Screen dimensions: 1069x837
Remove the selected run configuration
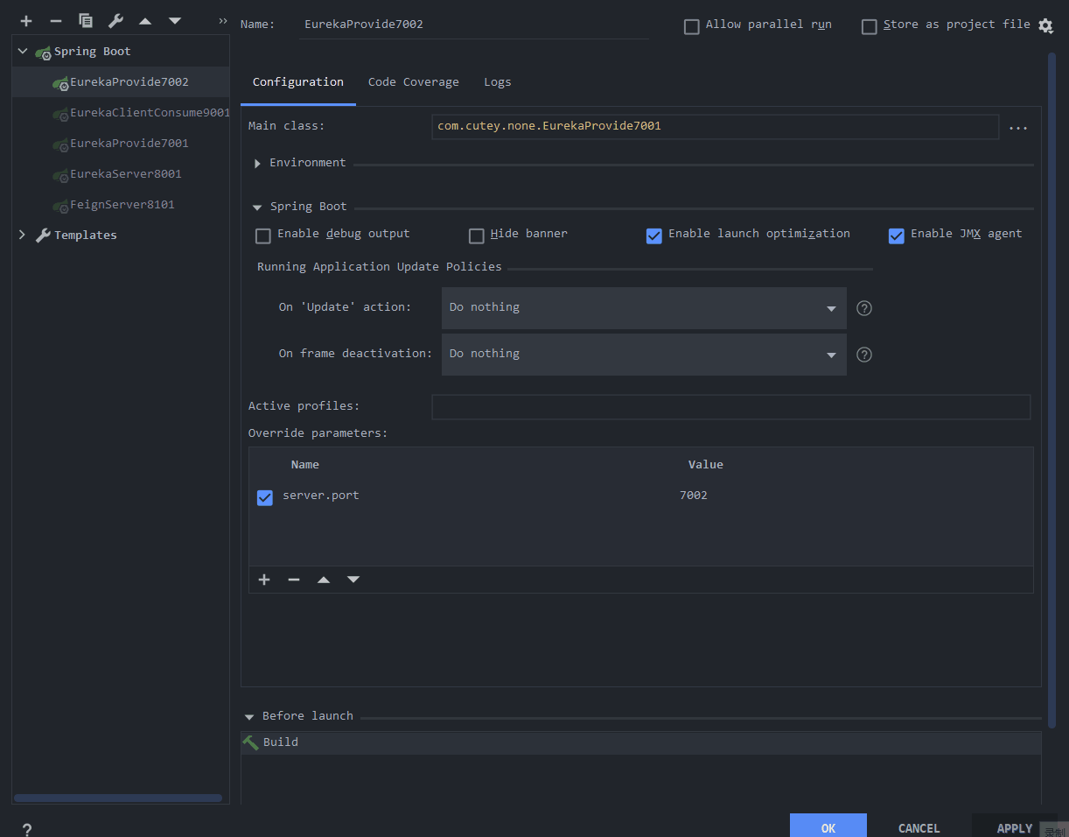pos(56,20)
